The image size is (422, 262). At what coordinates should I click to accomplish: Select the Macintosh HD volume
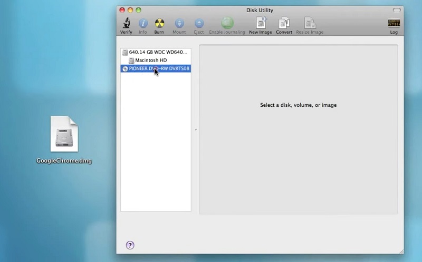click(150, 61)
